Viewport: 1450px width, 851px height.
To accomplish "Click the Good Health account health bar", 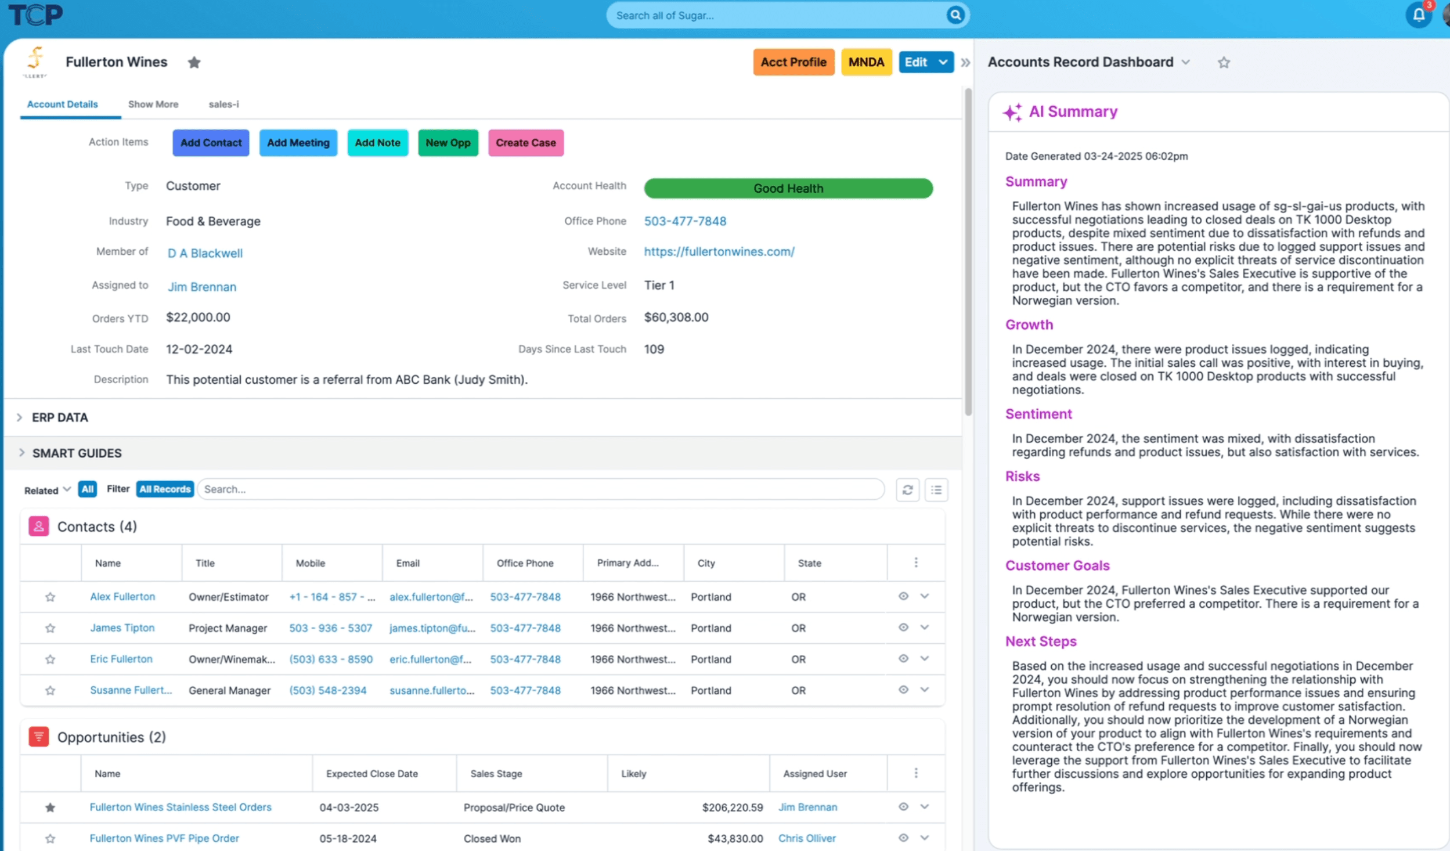I will pyautogui.click(x=788, y=187).
